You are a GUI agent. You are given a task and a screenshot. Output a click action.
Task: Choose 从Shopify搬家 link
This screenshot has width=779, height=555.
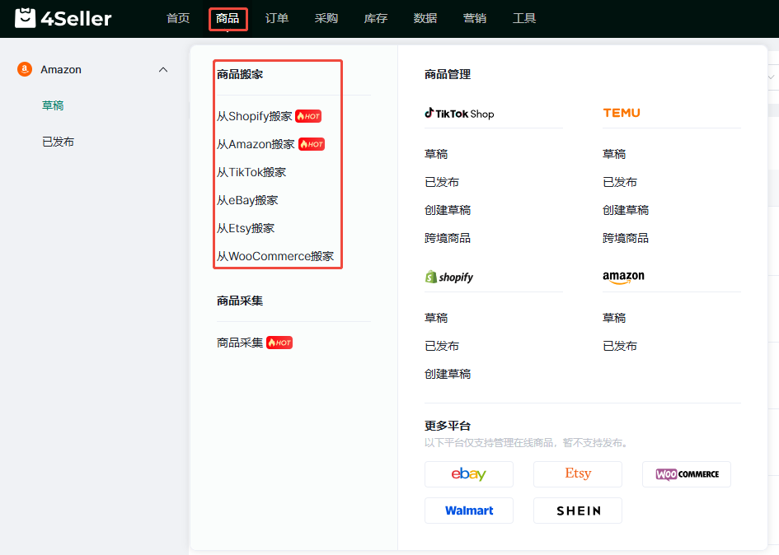255,116
